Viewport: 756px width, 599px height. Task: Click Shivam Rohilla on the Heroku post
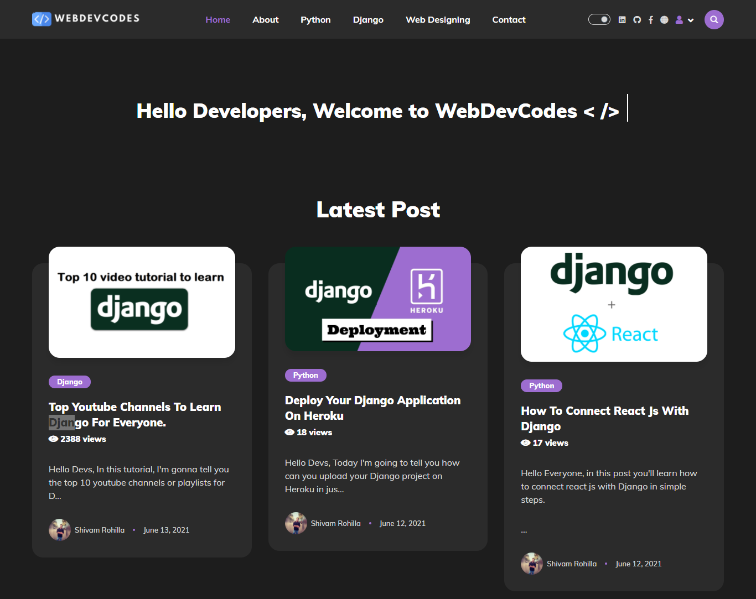[x=335, y=523]
